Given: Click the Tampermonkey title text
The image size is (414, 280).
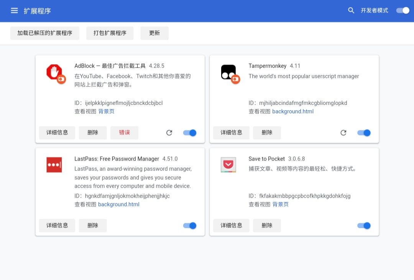Looking at the screenshot, I should pyautogui.click(x=268, y=66).
